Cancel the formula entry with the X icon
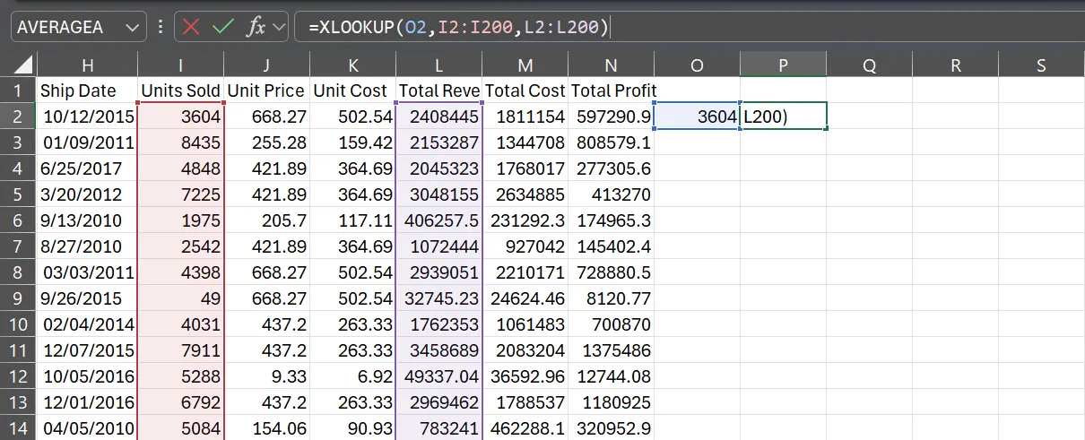Image resolution: width=1085 pixels, height=440 pixels. (191, 27)
